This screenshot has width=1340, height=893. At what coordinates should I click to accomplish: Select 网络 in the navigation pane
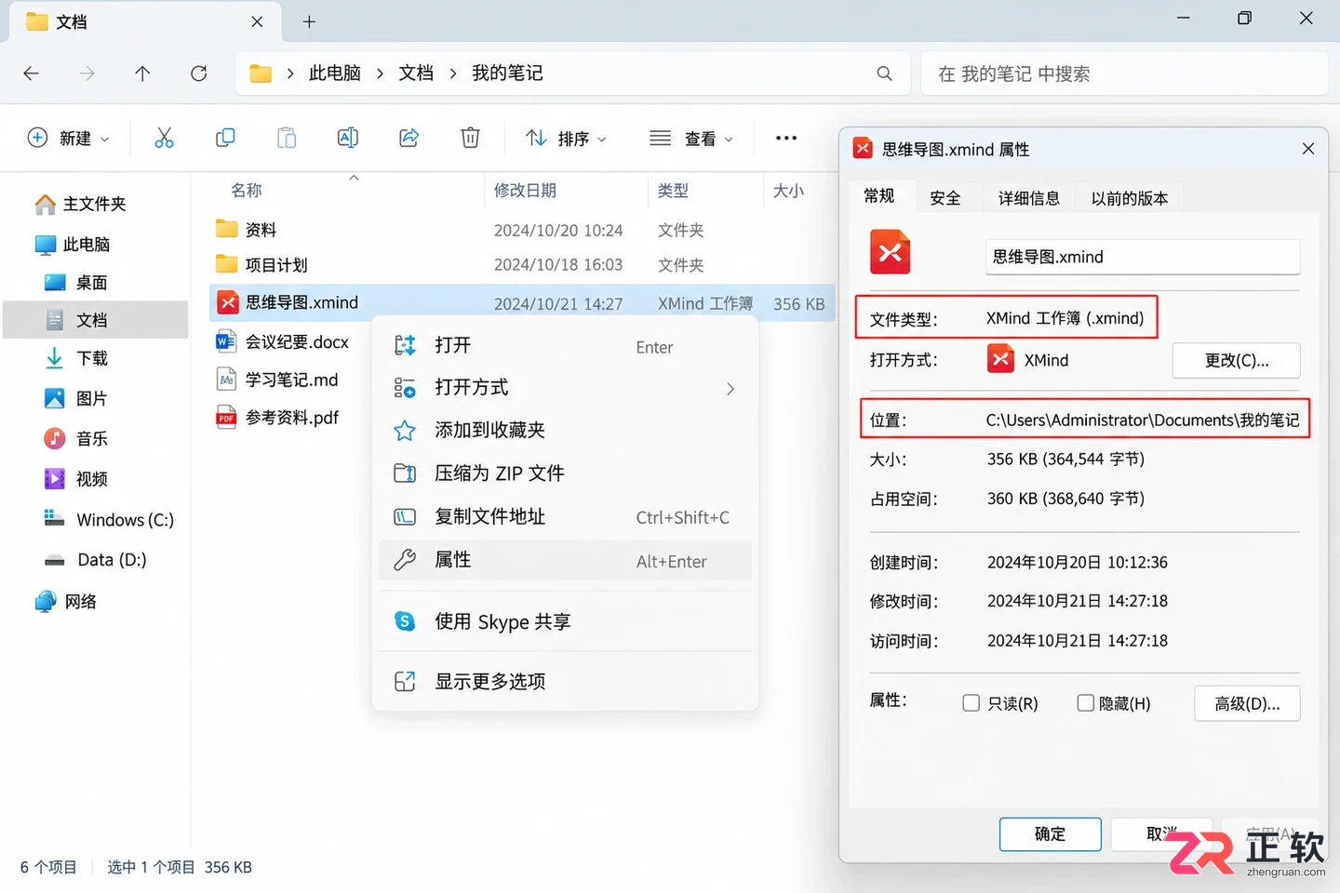coord(80,601)
